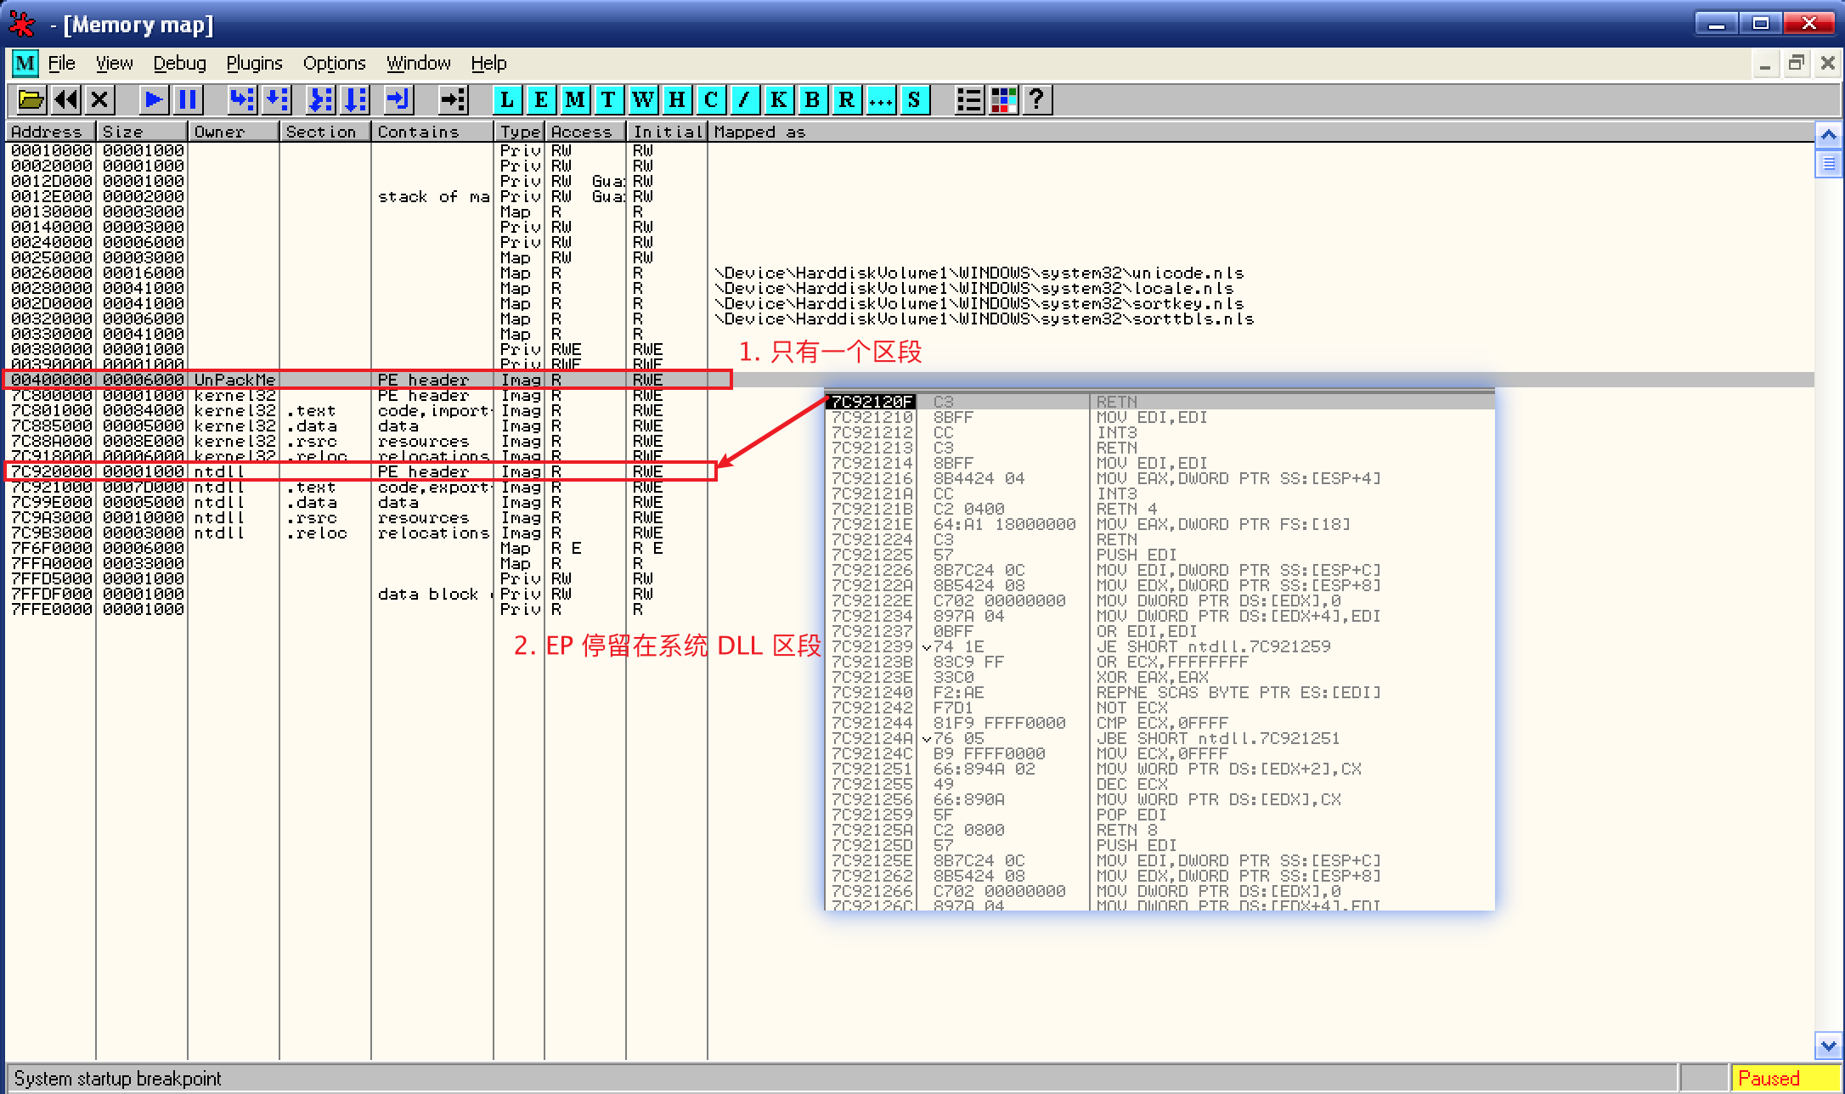Open the Debug menu
The width and height of the screenshot is (1845, 1094).
pyautogui.click(x=179, y=64)
